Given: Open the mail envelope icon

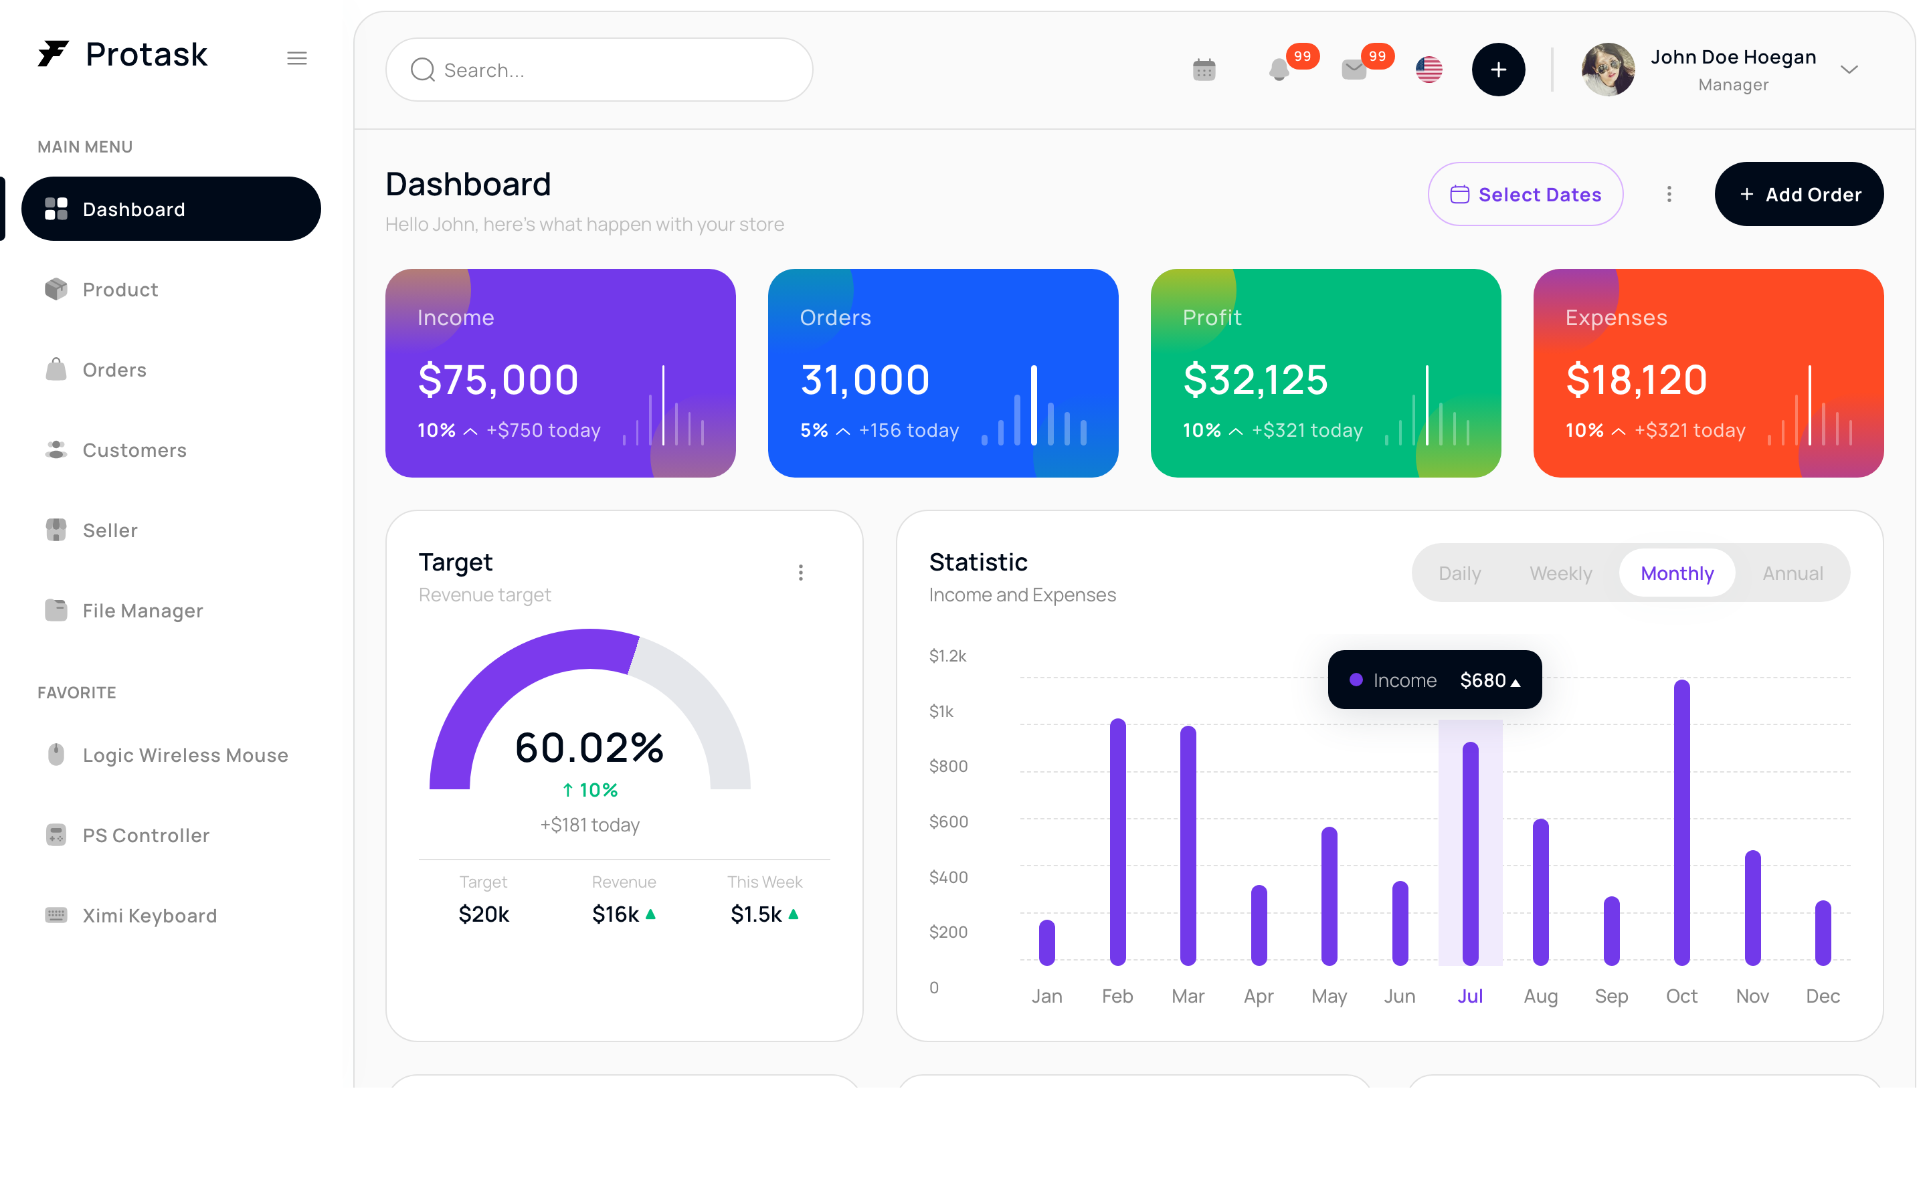Looking at the screenshot, I should [x=1354, y=70].
